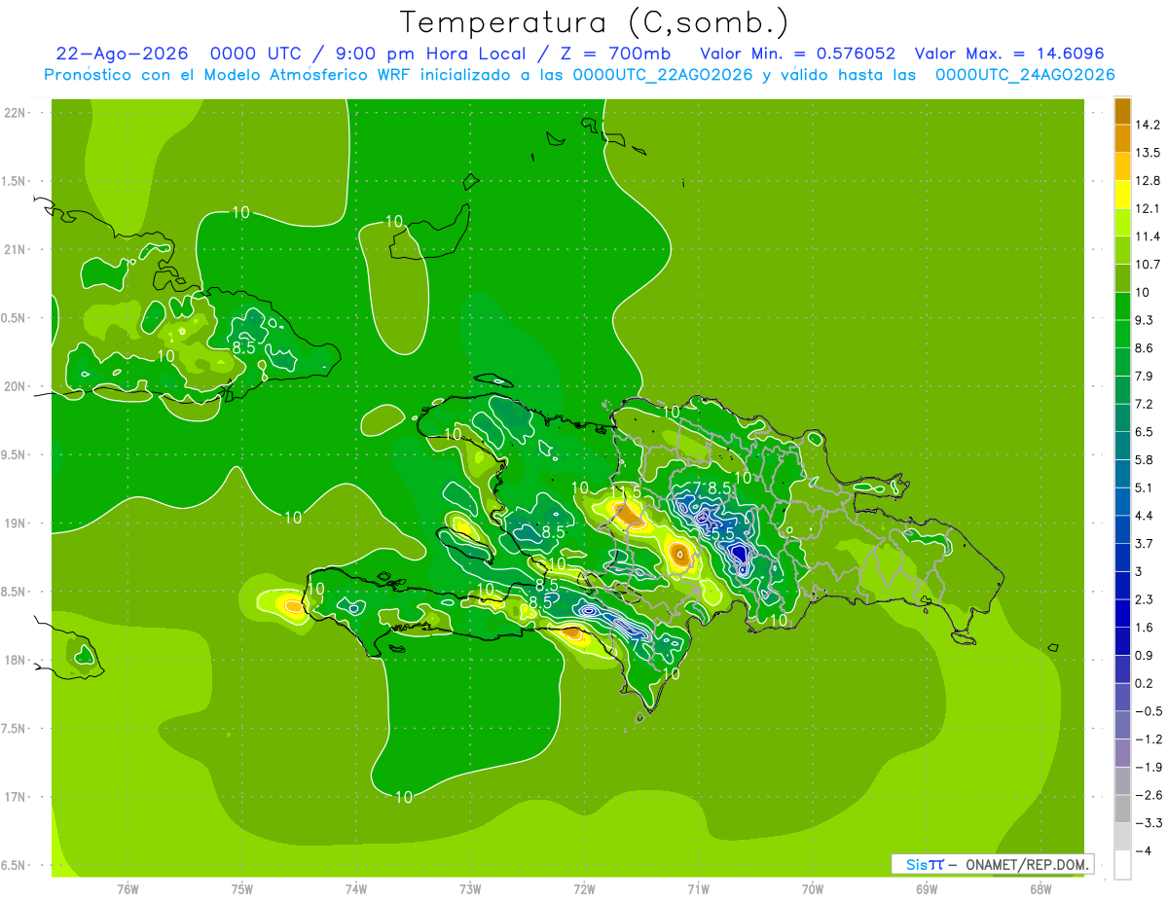Click the legend value -4
This screenshot has width=1168, height=902.
pyautogui.click(x=1143, y=851)
